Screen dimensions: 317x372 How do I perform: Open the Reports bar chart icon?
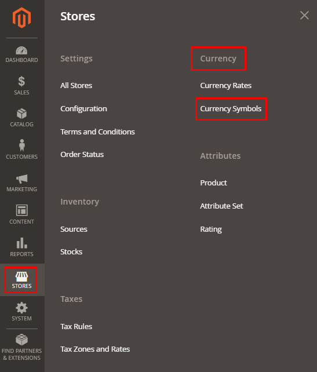tap(22, 243)
